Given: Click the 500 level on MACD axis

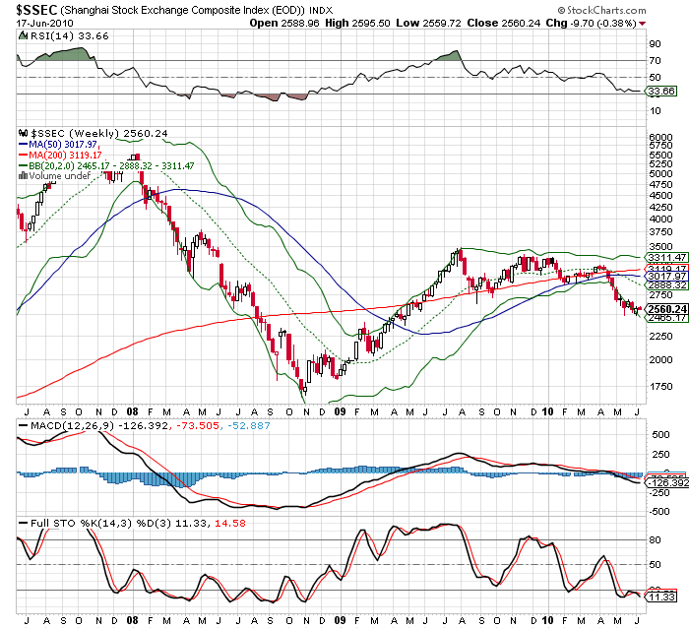Looking at the screenshot, I should pos(660,434).
